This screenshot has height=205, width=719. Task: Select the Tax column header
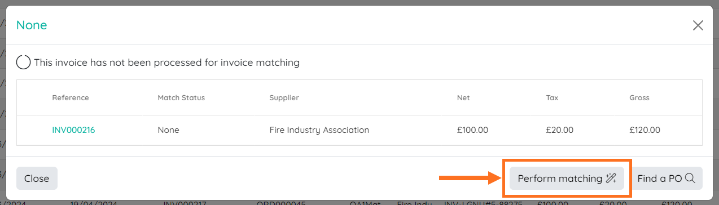[x=552, y=98]
